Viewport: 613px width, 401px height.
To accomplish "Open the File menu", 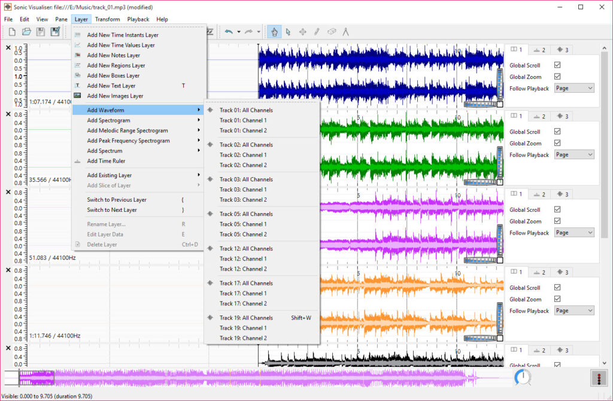I will pos(8,19).
